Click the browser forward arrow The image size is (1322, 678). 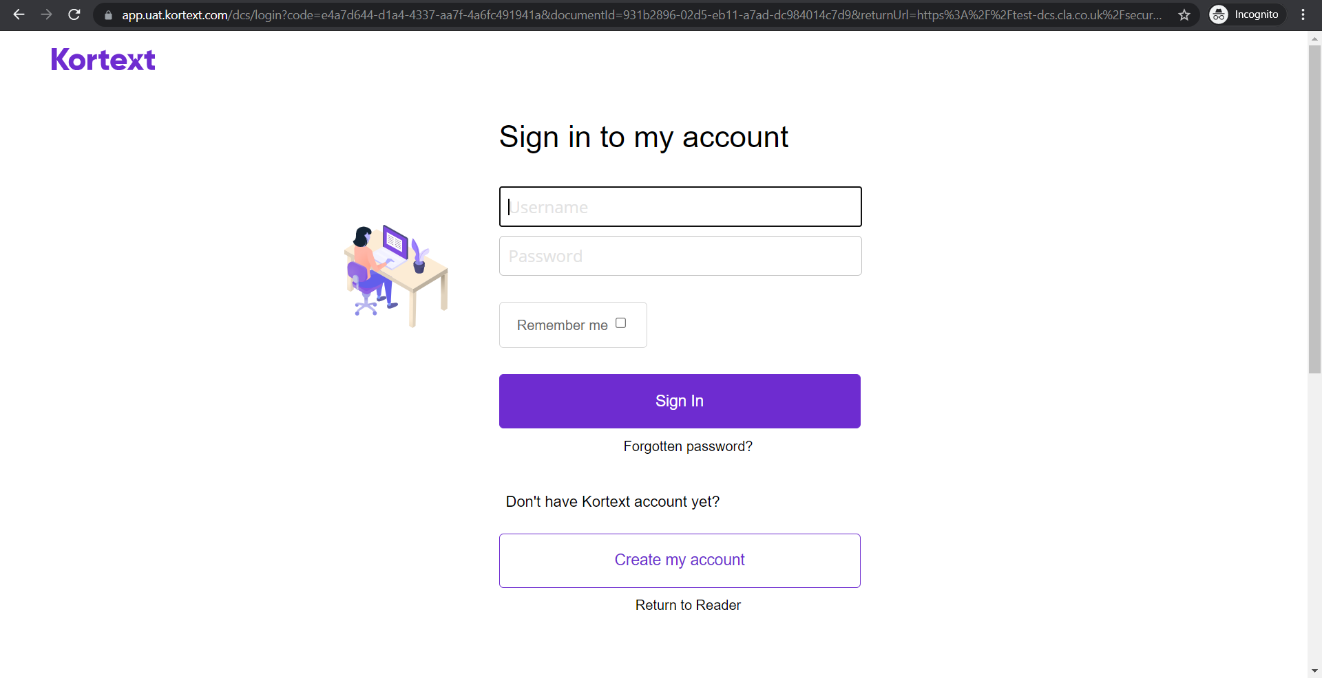46,14
